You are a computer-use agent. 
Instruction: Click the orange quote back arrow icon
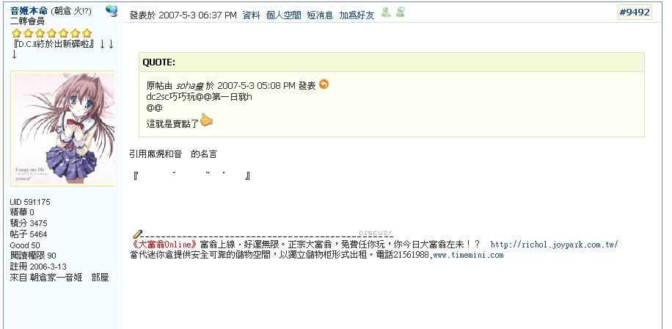point(324,84)
